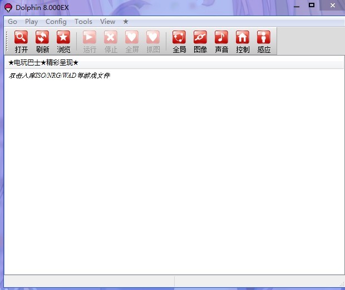345x290 pixels.
Task: Click the 刷新 (Refresh) toolbar icon
Action: [x=42, y=37]
